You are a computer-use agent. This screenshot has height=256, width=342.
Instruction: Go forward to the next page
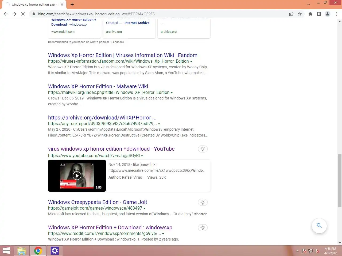tap(14, 14)
